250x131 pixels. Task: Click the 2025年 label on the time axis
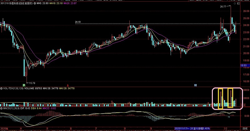4,129
